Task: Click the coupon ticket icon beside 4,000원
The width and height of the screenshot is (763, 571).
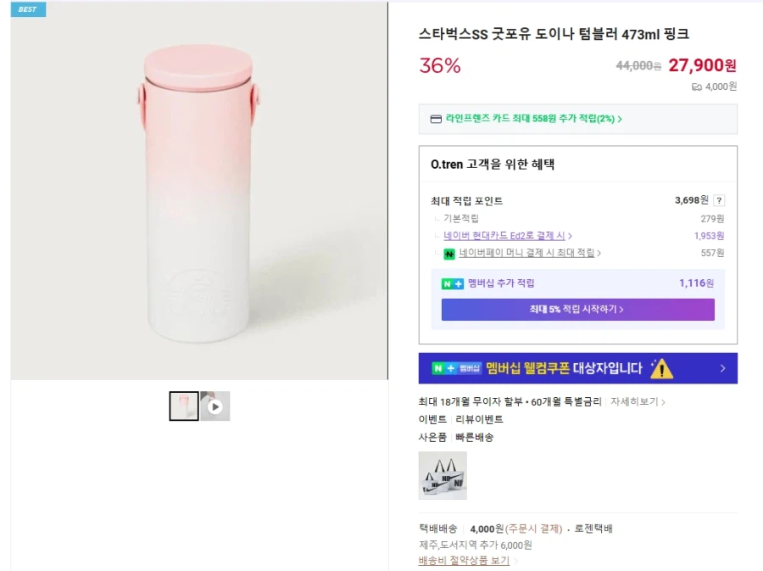Action: (697, 87)
